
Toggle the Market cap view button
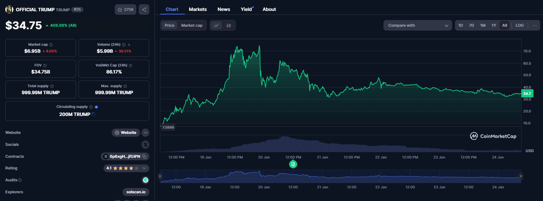[192, 25]
